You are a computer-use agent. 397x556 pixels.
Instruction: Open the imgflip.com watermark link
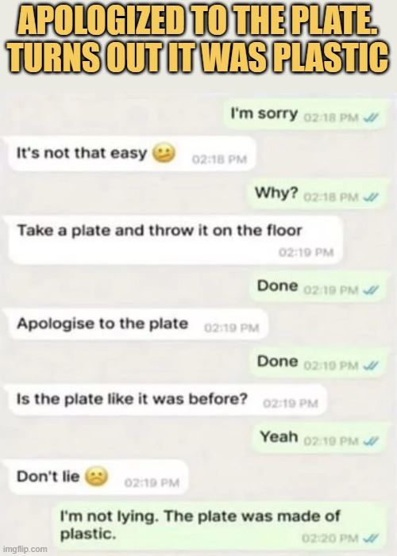[x=24, y=549]
